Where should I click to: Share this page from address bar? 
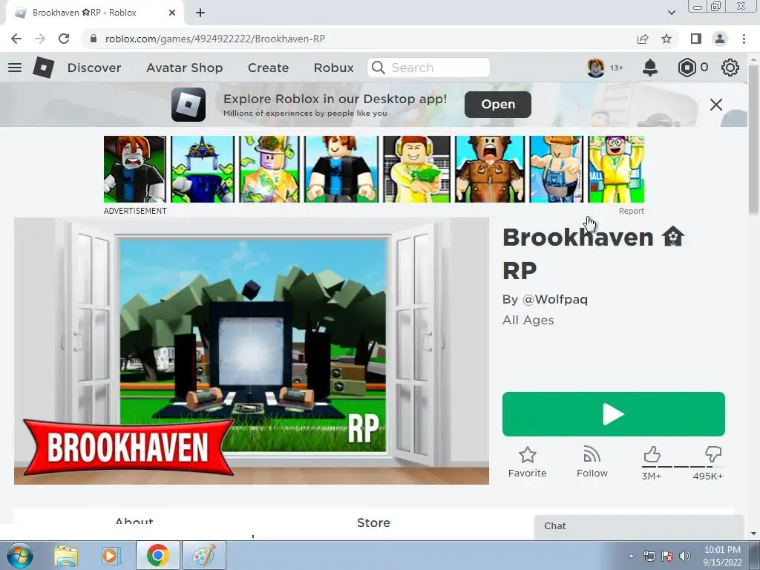click(x=643, y=39)
